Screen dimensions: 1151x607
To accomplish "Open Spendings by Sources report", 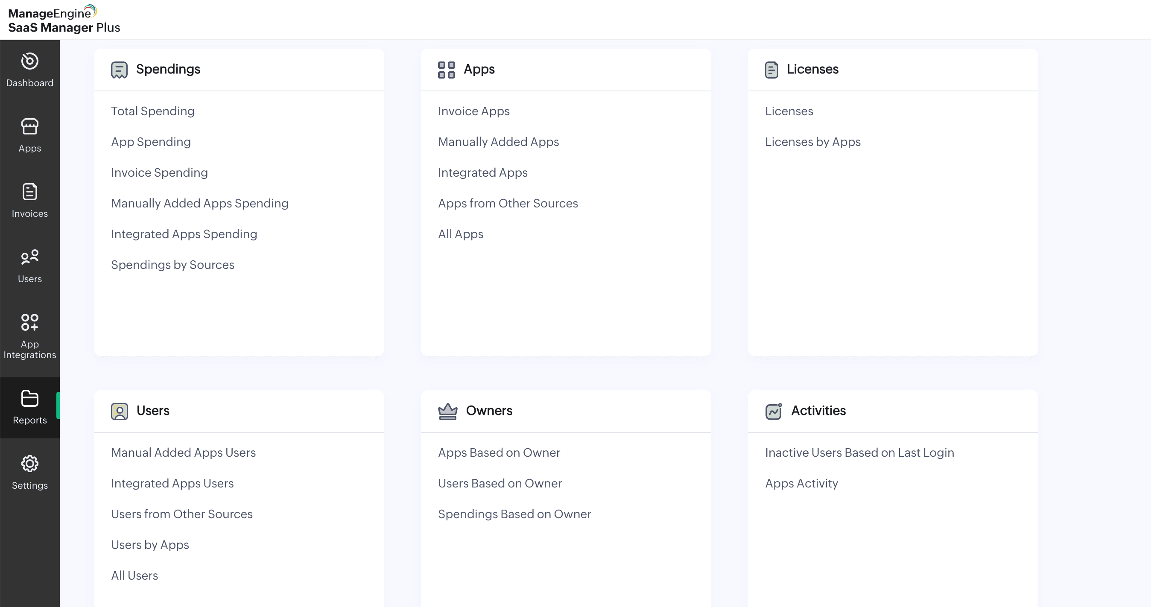I will pos(172,265).
